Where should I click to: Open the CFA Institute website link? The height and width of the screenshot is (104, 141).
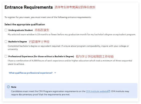[97, 91]
